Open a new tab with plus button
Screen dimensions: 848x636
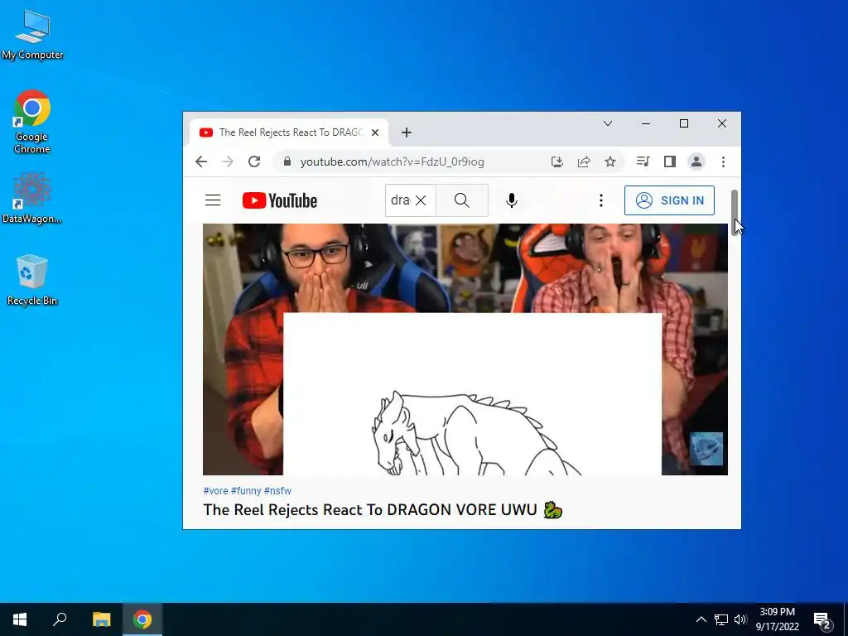point(407,132)
